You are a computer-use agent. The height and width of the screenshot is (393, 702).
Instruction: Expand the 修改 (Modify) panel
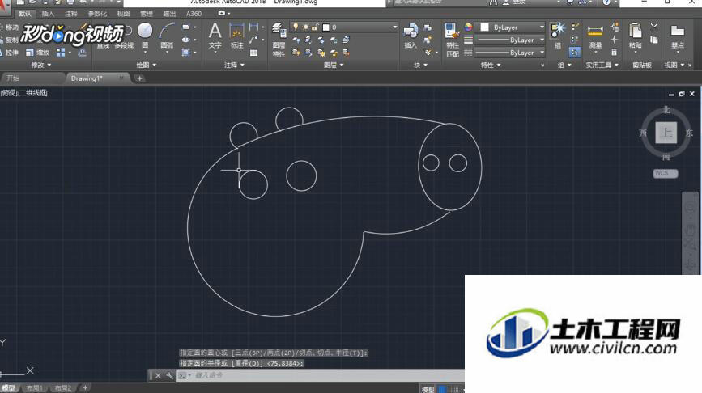pos(40,65)
